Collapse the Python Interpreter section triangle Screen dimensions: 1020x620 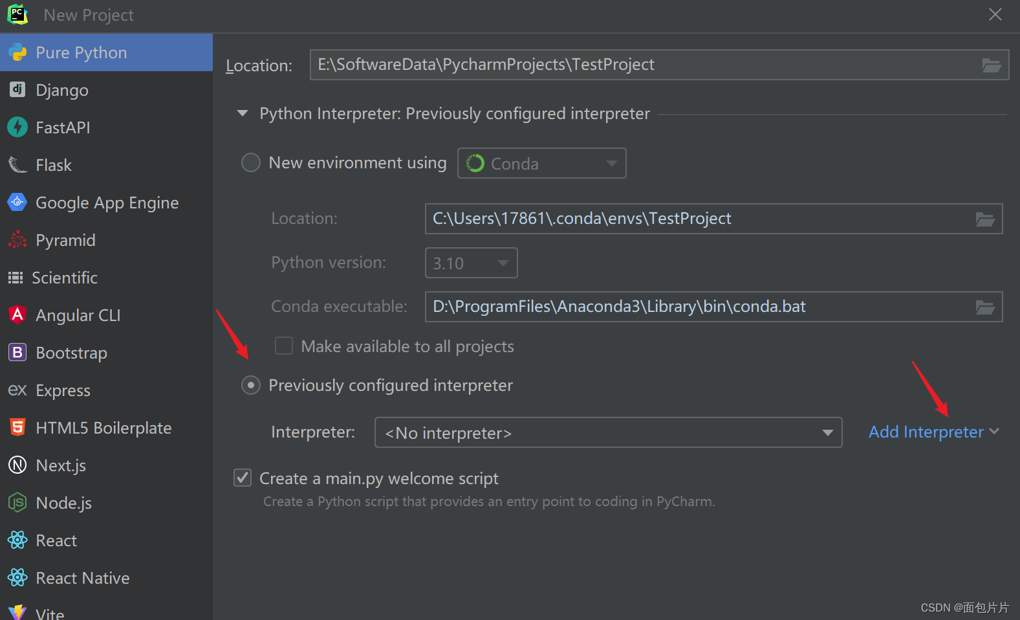pyautogui.click(x=243, y=113)
